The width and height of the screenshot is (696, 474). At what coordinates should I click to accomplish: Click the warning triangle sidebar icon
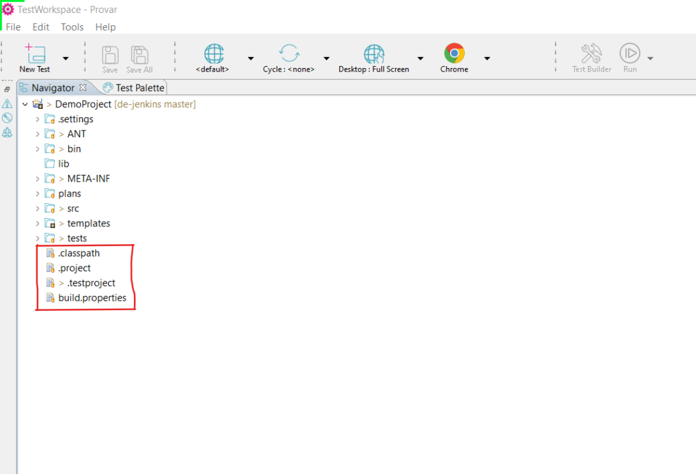click(7, 103)
